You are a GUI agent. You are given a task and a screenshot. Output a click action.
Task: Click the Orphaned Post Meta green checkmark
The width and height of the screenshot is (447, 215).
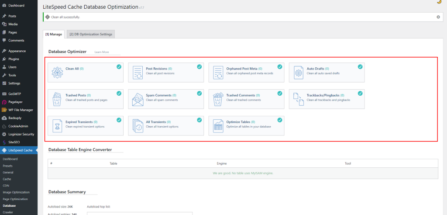click(280, 67)
